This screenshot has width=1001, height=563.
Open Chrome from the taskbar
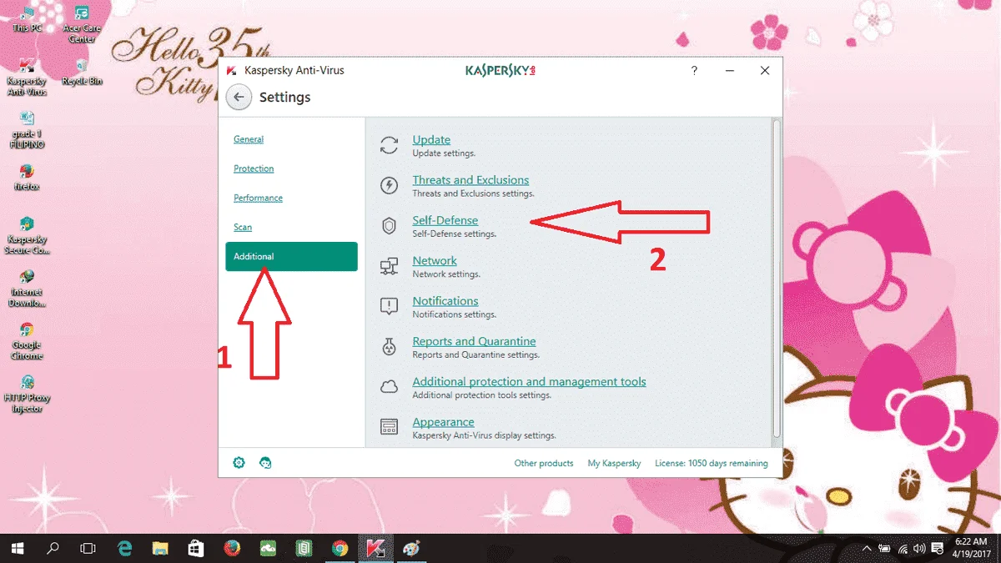pyautogui.click(x=340, y=548)
